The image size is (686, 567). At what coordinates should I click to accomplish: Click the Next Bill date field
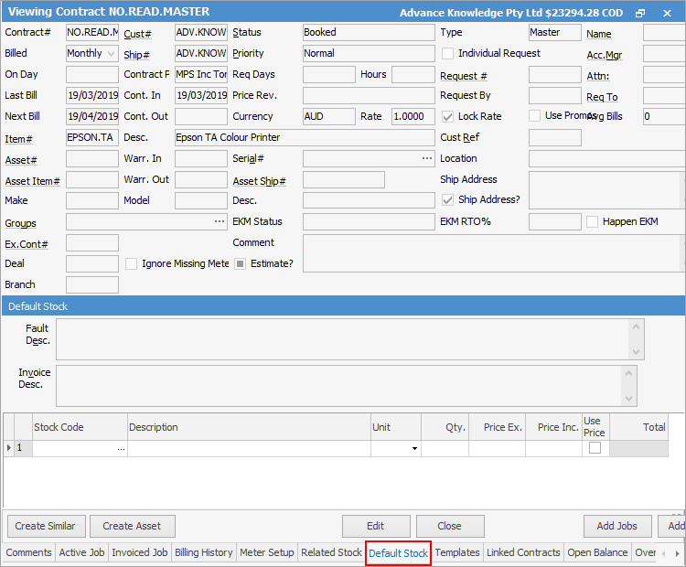pos(92,116)
